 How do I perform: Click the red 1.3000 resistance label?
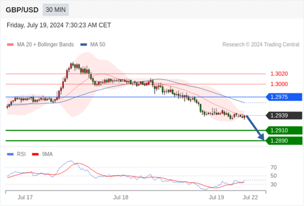point(279,84)
